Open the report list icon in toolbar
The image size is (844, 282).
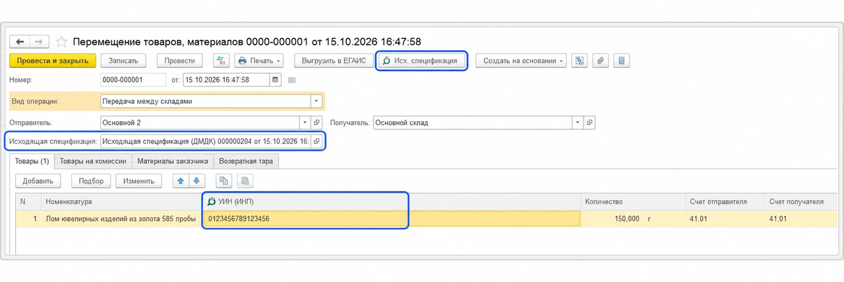[620, 61]
